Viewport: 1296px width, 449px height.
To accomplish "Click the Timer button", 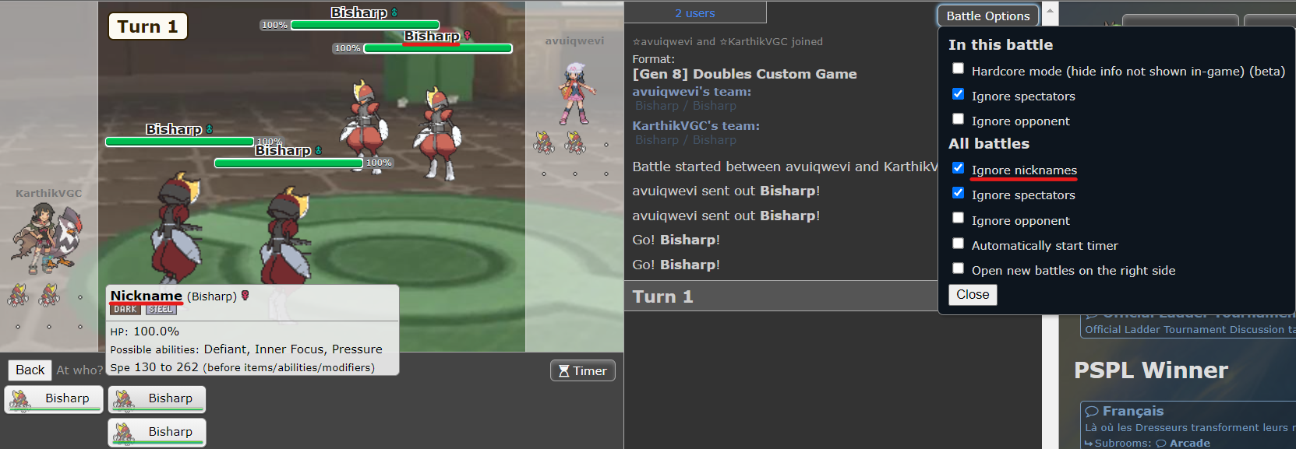I will click(x=583, y=370).
